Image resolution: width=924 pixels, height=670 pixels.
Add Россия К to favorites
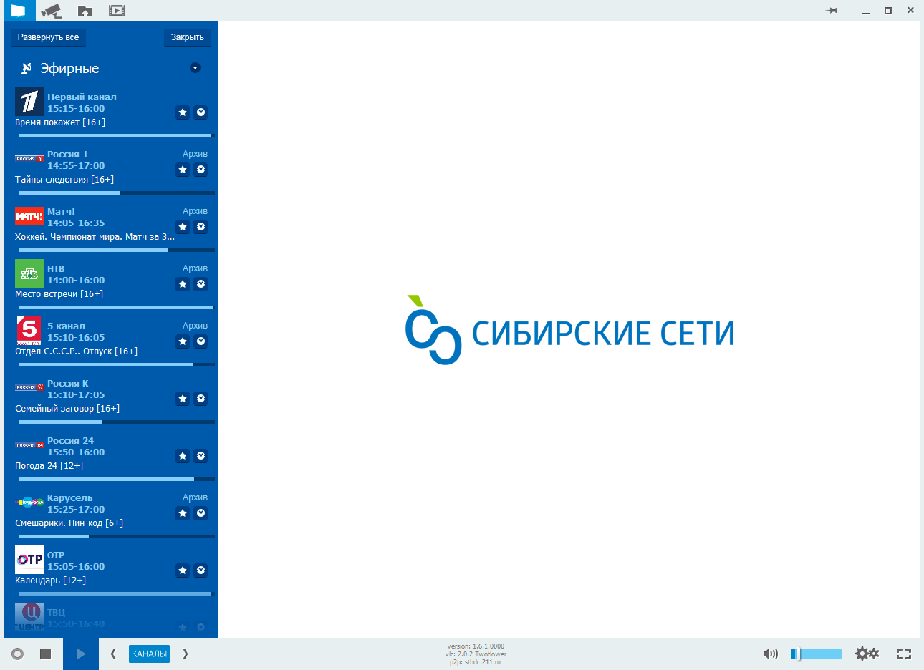tap(183, 399)
